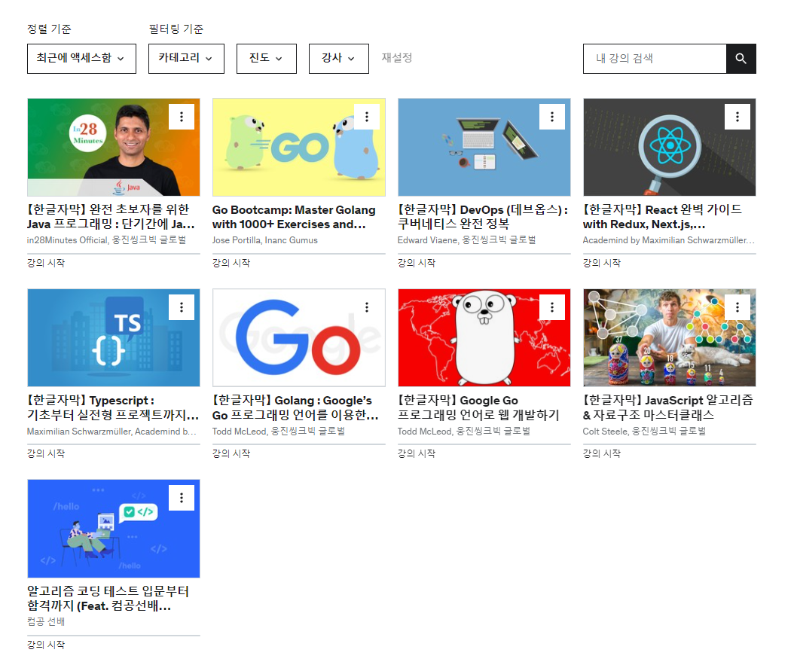Open the red gopher map thumbnail
This screenshot has width=794, height=671.
point(484,338)
